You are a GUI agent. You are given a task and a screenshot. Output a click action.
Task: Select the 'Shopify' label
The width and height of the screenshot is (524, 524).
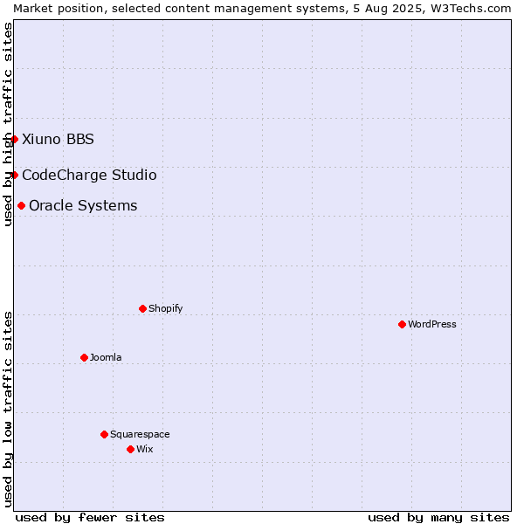165,308
